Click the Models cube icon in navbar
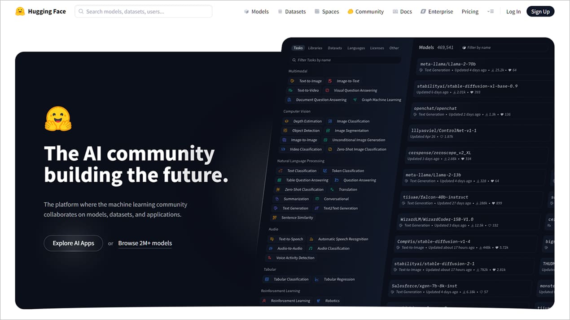 tap(246, 12)
